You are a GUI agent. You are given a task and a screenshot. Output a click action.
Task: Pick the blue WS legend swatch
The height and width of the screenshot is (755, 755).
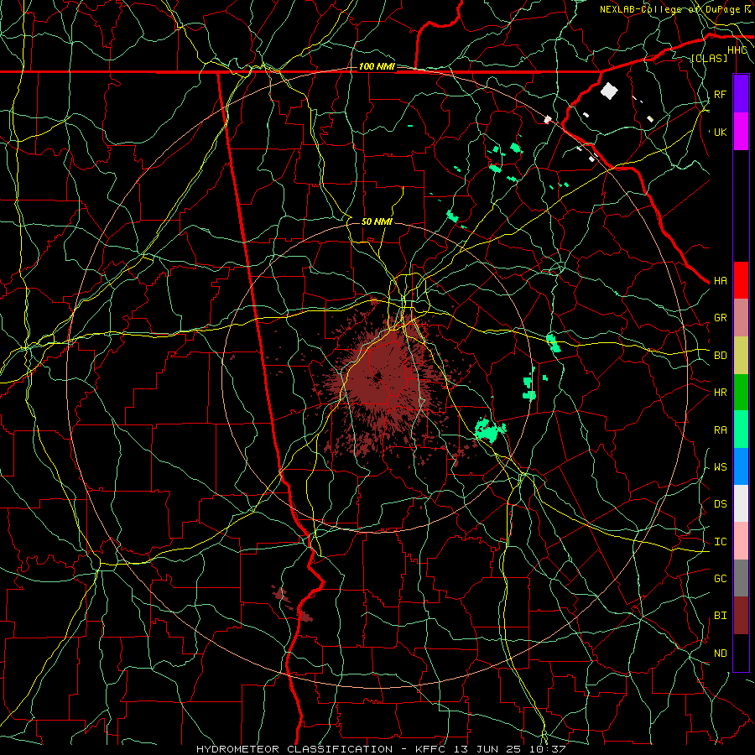[x=741, y=466]
